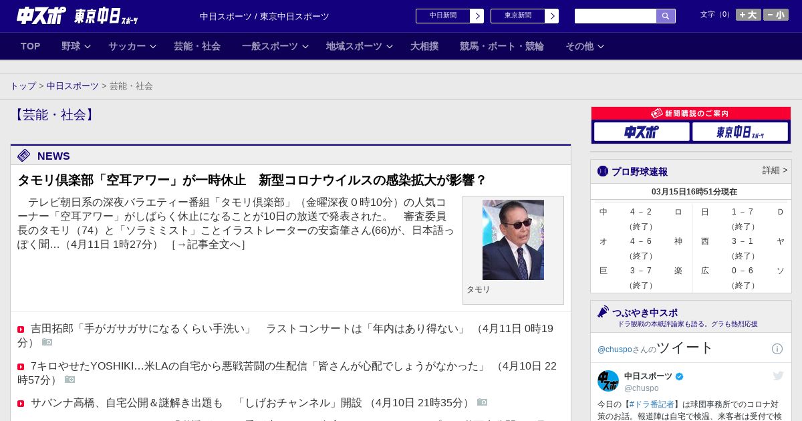Focus the header search input field

616,16
